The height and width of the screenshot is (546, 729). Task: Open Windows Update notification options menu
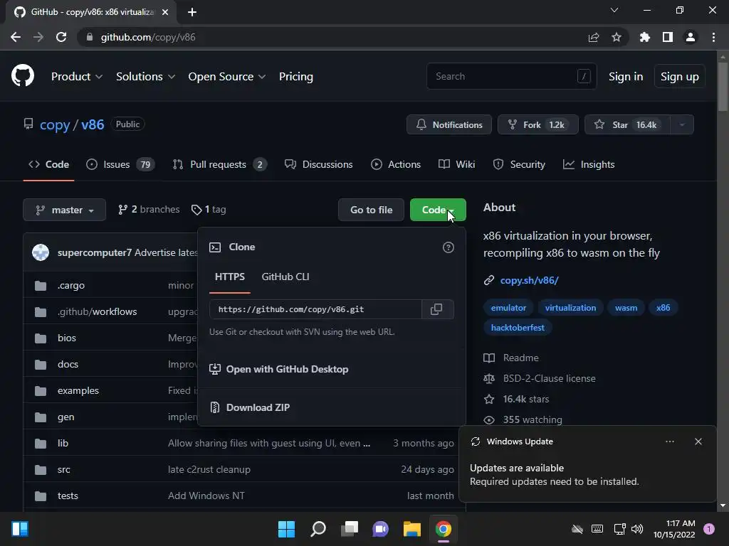[670, 441]
